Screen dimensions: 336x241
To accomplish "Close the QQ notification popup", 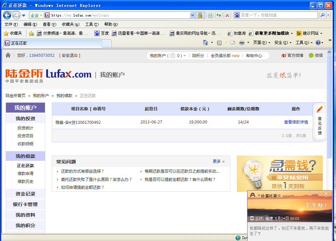I will (326, 193).
